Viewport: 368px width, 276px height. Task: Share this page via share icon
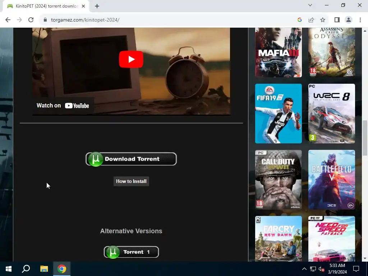coord(311,20)
